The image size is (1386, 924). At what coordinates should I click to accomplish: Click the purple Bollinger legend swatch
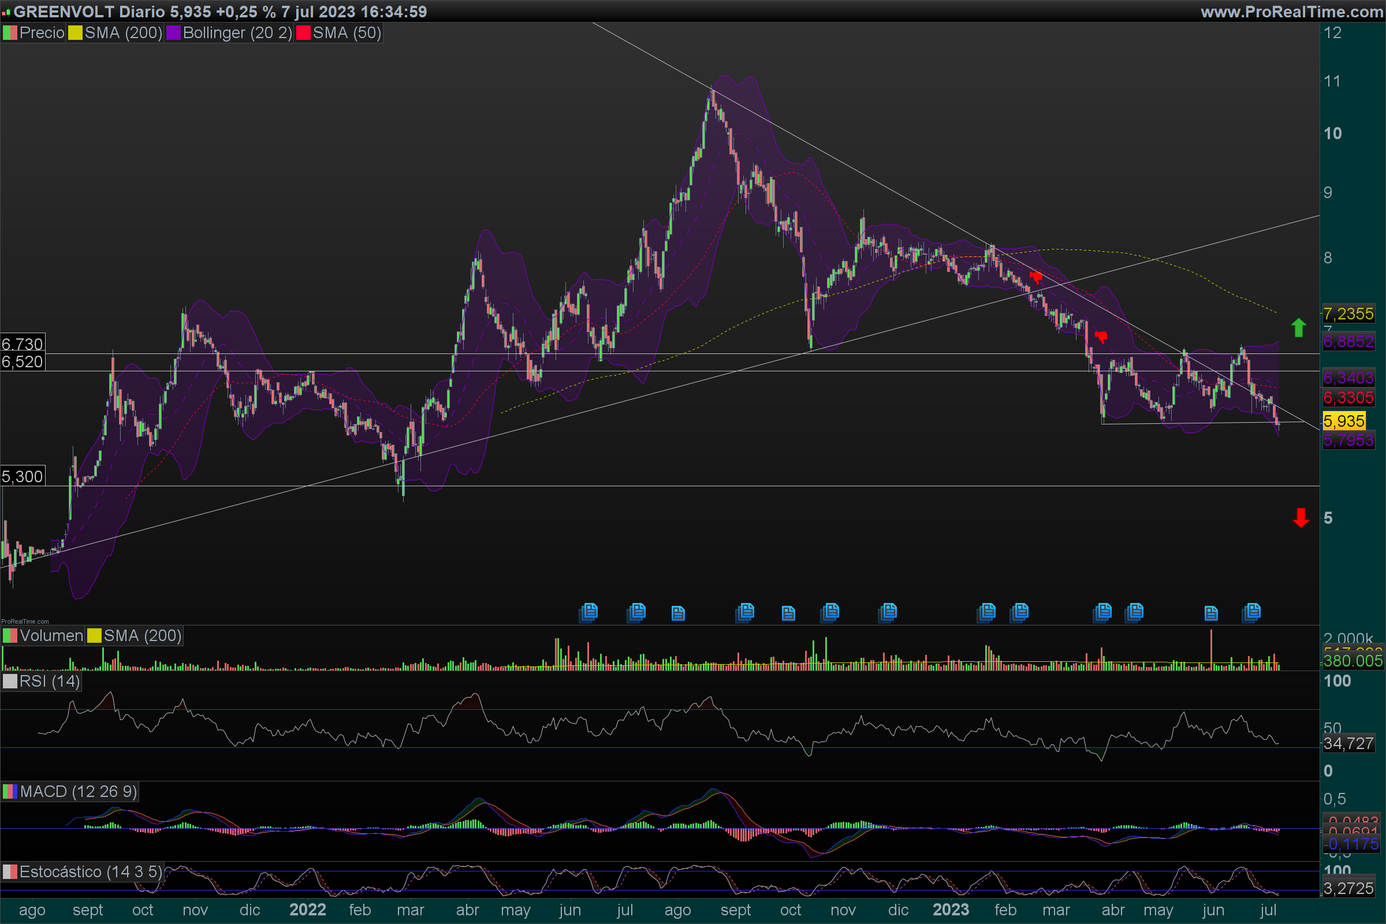tap(173, 33)
